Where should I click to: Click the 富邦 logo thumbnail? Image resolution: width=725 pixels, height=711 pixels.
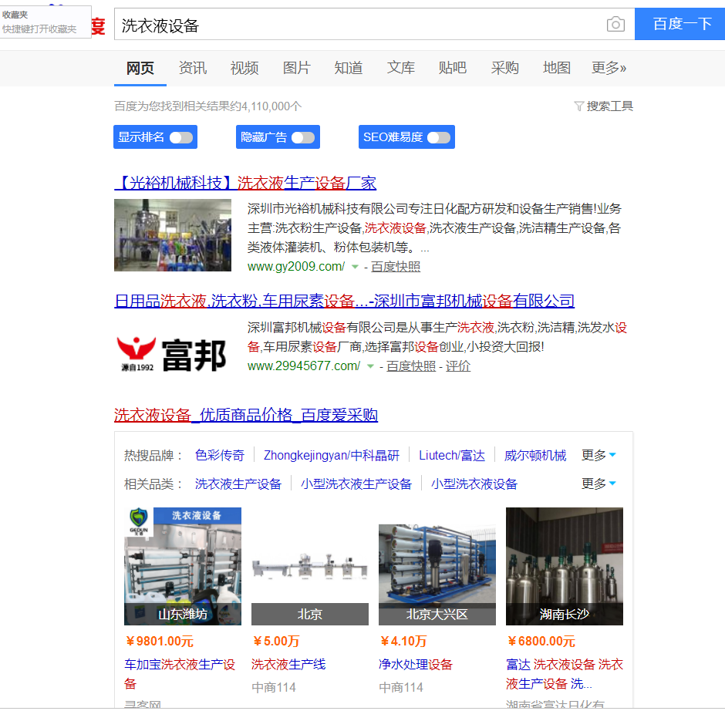(171, 354)
